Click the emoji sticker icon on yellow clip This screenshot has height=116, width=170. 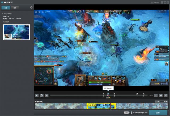coord(95,105)
